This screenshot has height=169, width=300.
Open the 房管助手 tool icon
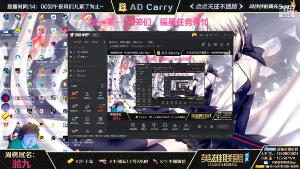pyautogui.click(x=87, y=95)
